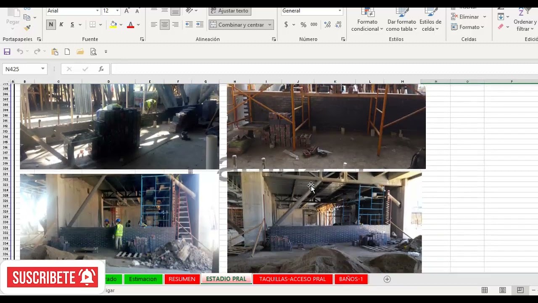This screenshot has height=303, width=538.
Task: Click the Redo arrow icon
Action: click(x=37, y=51)
